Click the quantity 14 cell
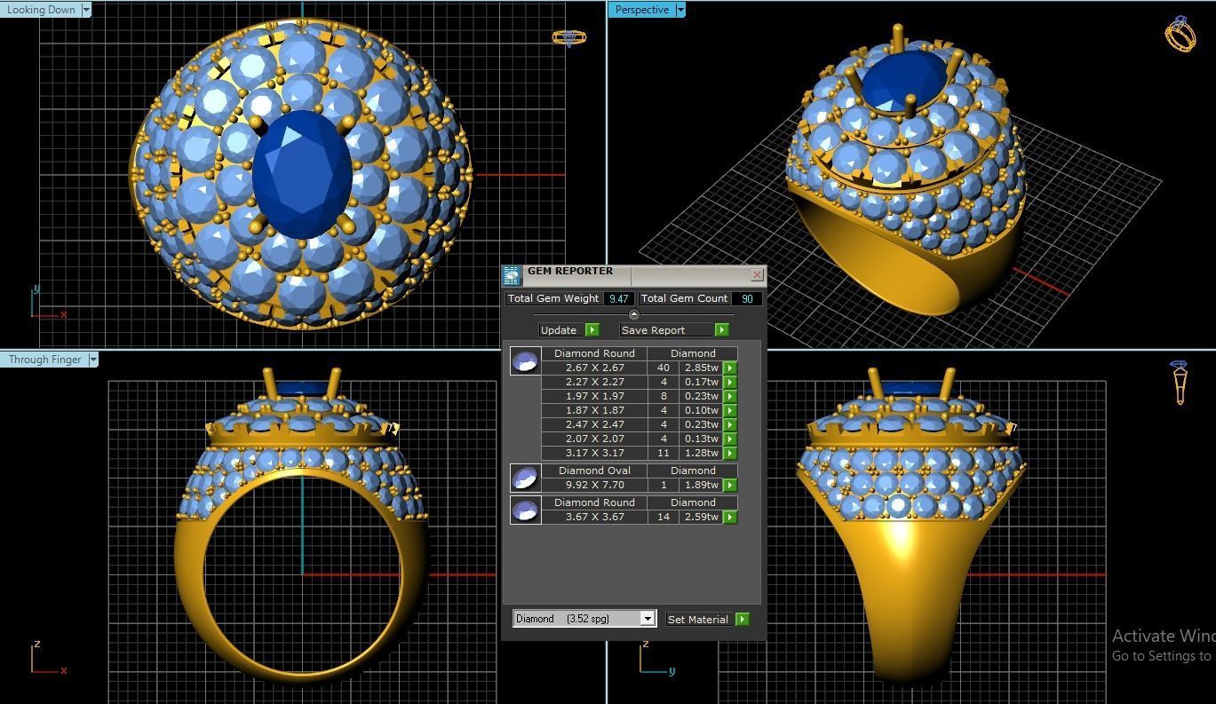Viewport: 1216px width, 704px height. [x=664, y=517]
